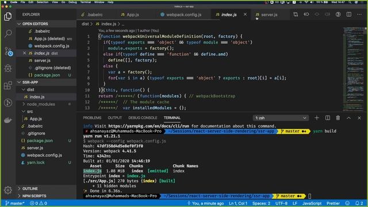This screenshot has height=207, width=368.
Task: Open the Problems panel tab
Action: click(92, 118)
